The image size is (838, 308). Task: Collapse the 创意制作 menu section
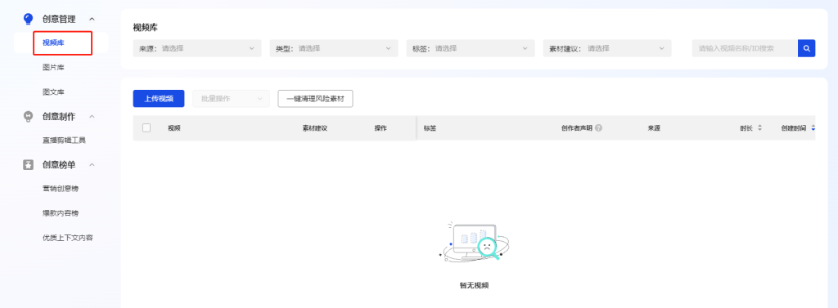pos(92,116)
